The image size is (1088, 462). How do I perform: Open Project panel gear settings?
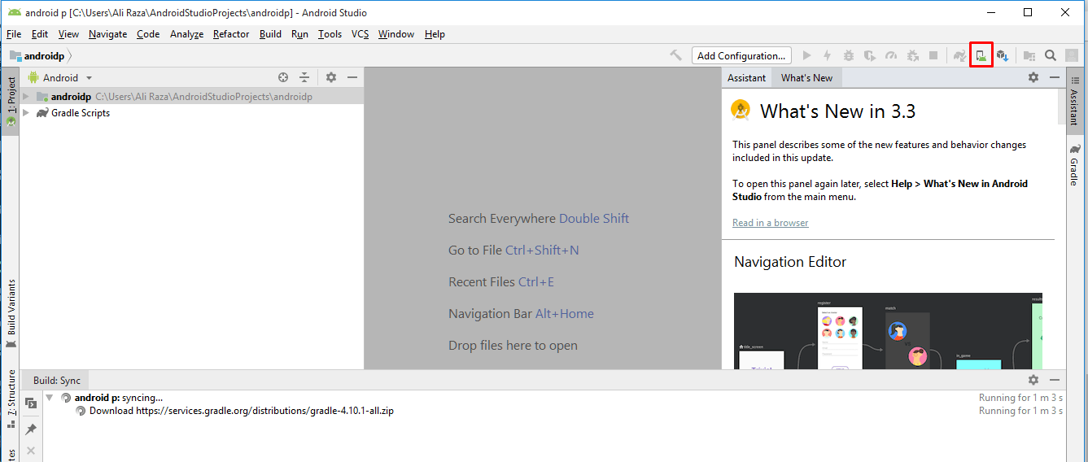tap(331, 77)
